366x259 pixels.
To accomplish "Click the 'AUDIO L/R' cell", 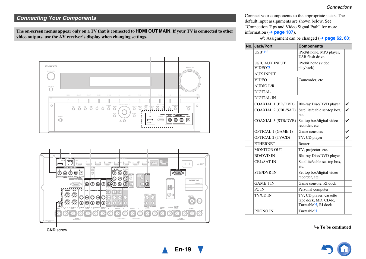I will click(x=275, y=86).
